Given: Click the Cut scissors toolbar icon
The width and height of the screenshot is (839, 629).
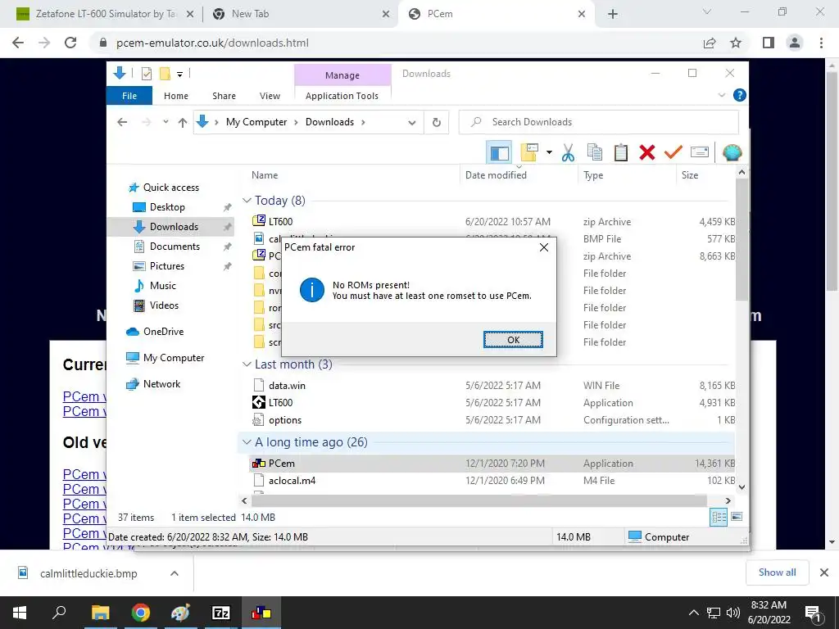Looking at the screenshot, I should pos(568,152).
